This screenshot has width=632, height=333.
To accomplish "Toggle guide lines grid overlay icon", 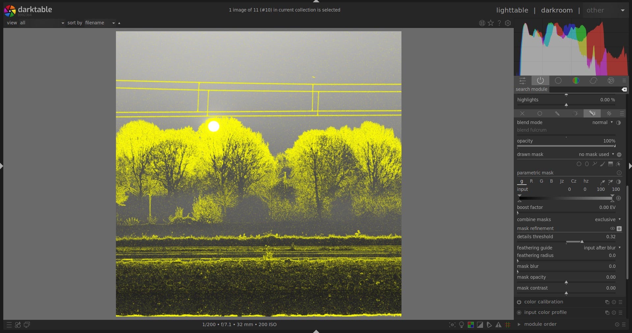I will (508, 325).
